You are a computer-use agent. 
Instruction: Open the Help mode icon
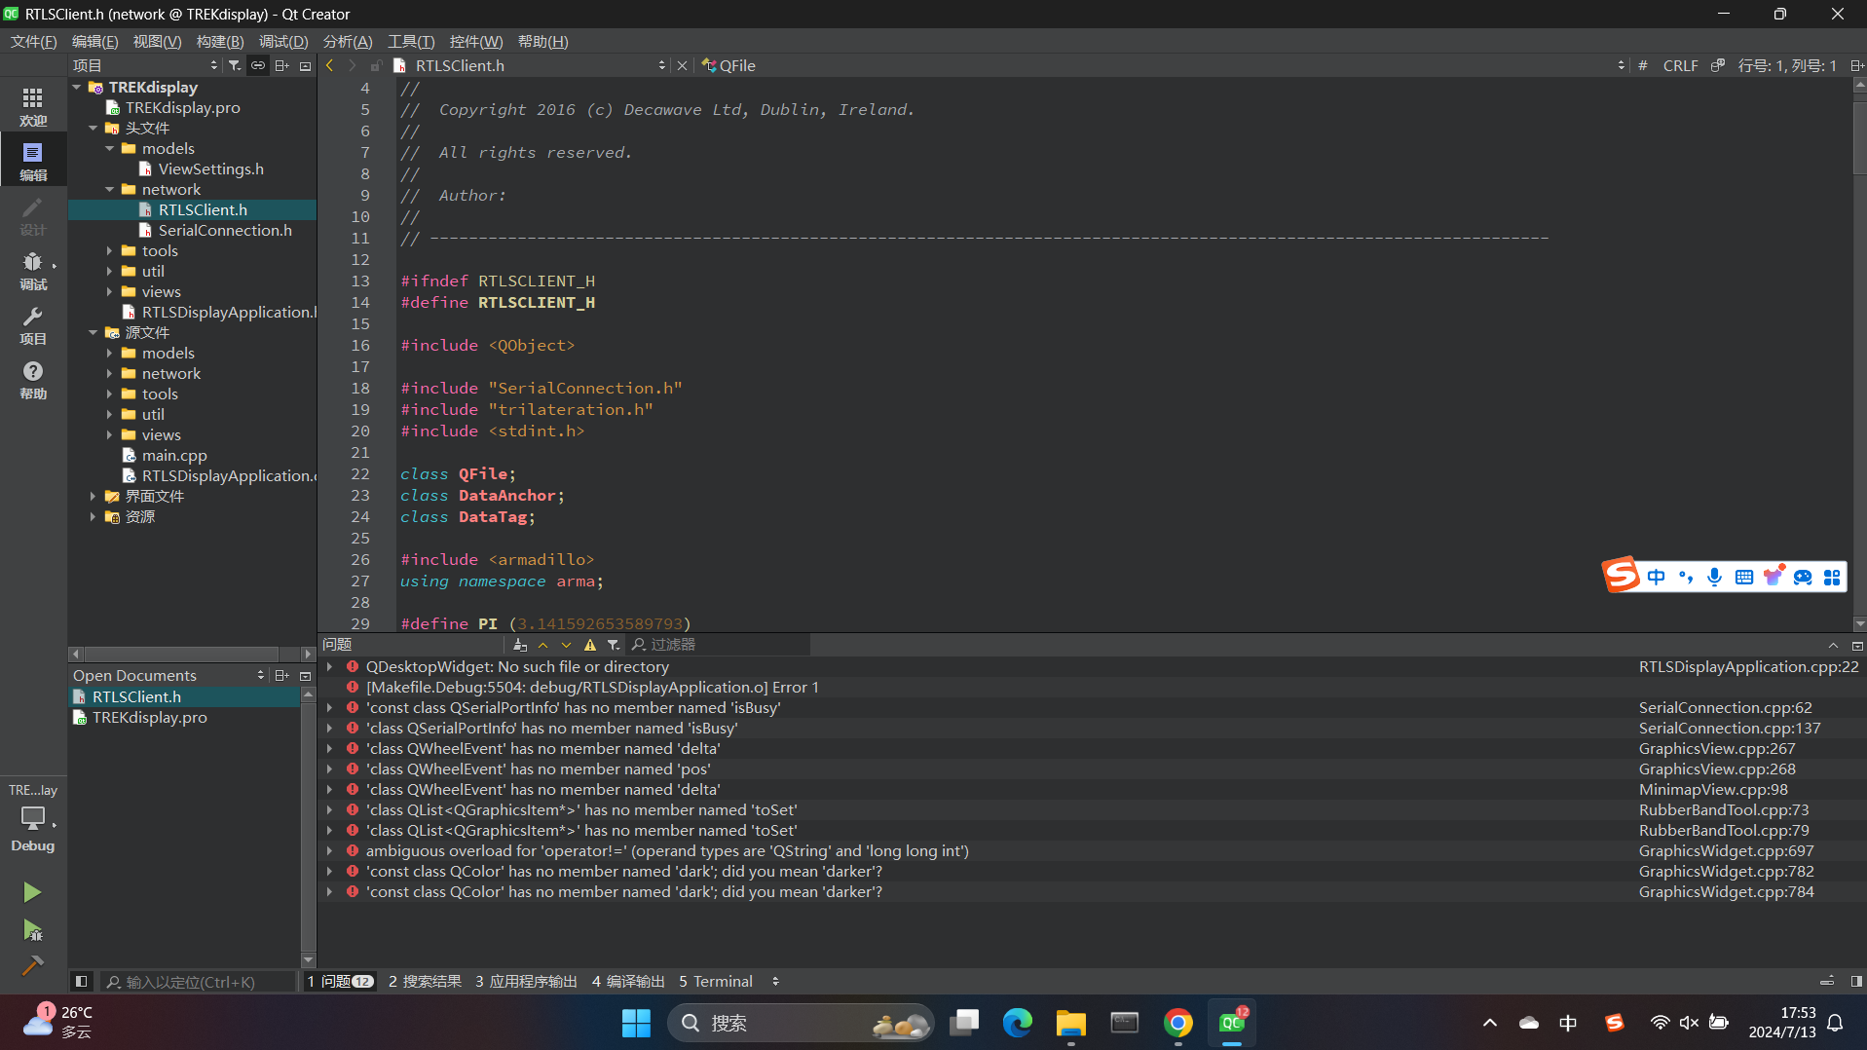32,379
